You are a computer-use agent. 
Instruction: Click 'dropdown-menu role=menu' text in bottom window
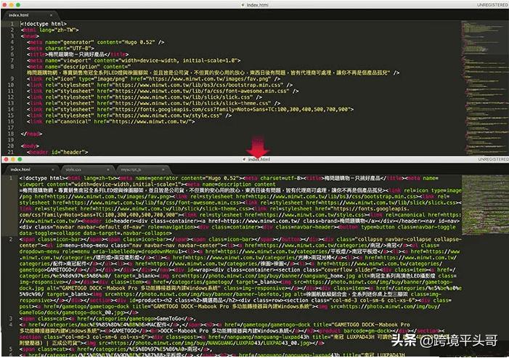56,251
